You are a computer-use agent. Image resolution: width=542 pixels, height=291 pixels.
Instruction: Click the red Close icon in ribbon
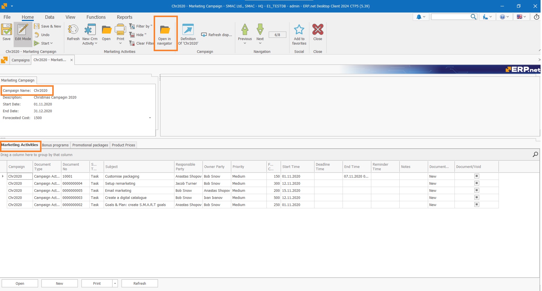(318, 29)
